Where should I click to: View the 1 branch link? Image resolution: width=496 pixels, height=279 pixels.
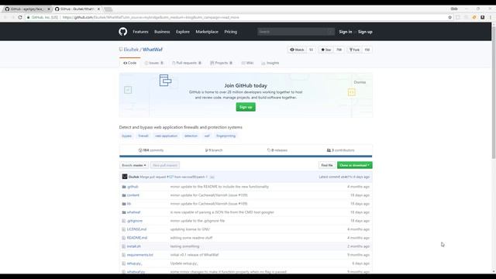coord(214,150)
